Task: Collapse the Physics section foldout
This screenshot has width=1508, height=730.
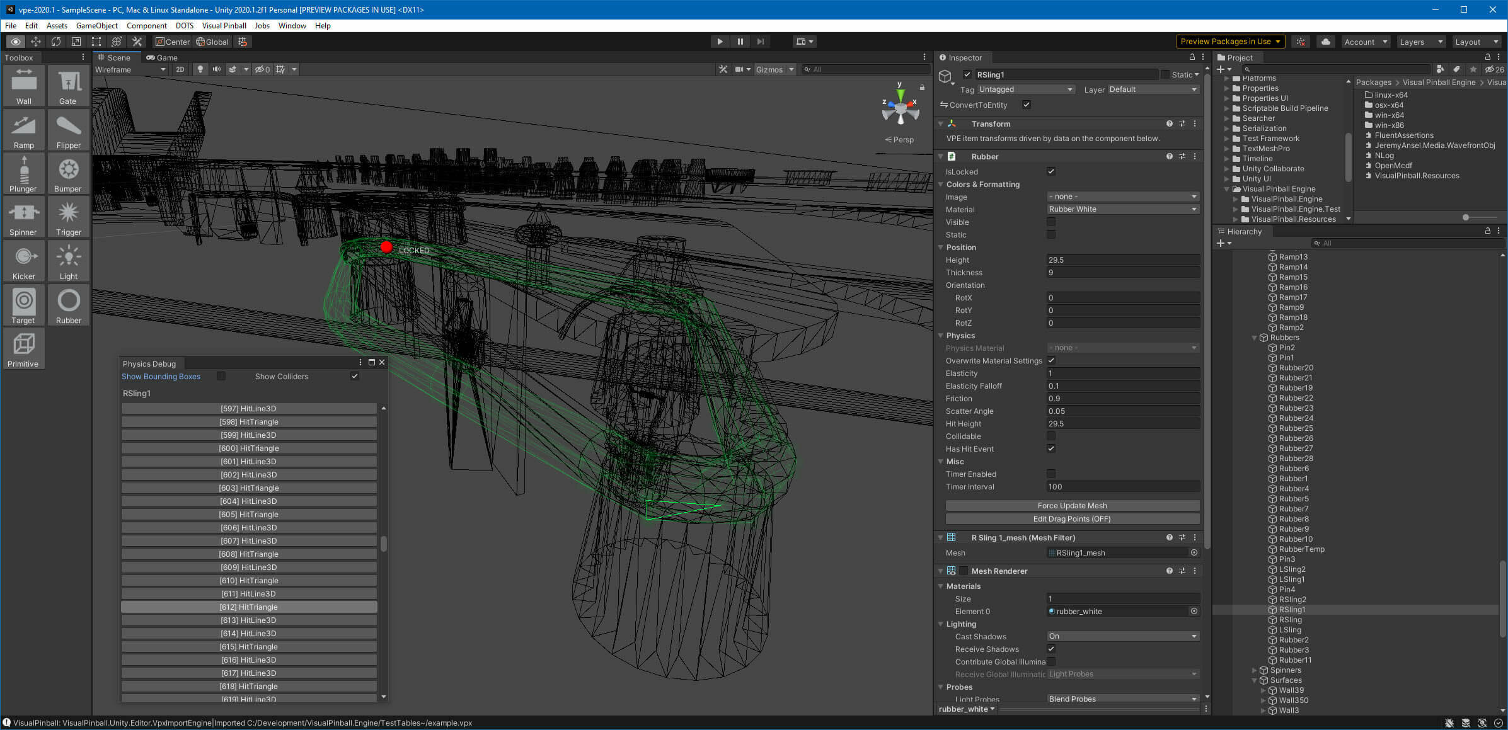Action: (x=941, y=336)
